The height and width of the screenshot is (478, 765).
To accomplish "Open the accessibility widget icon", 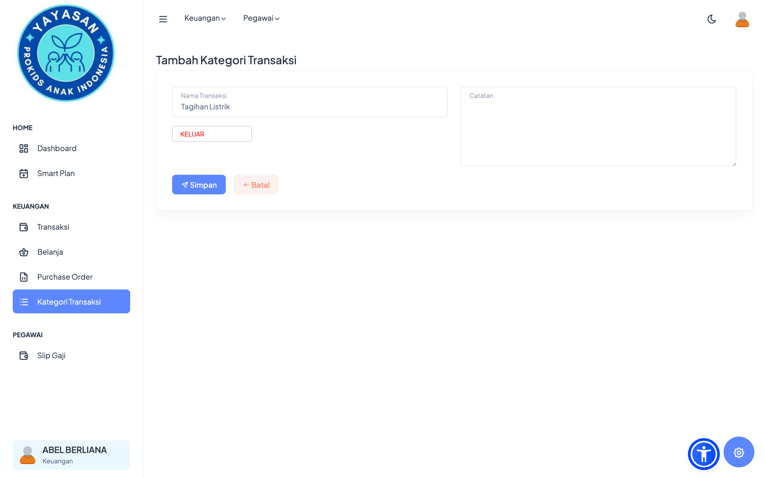I will pyautogui.click(x=703, y=454).
